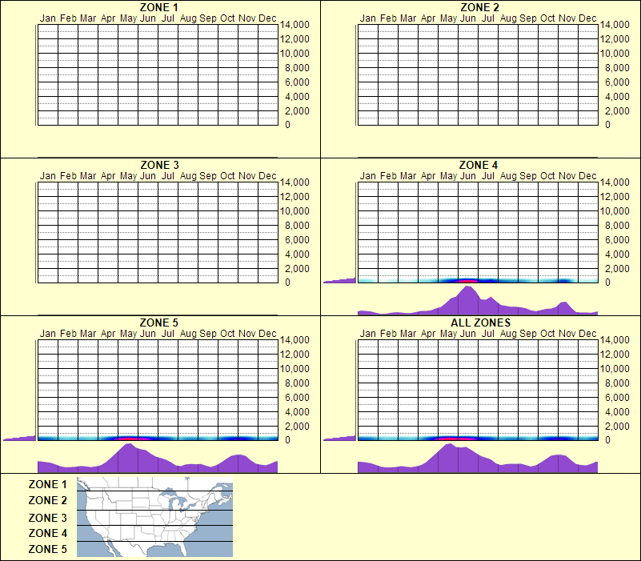Select the ZONE 2 label beside the map
641x561 pixels.
[x=48, y=500]
